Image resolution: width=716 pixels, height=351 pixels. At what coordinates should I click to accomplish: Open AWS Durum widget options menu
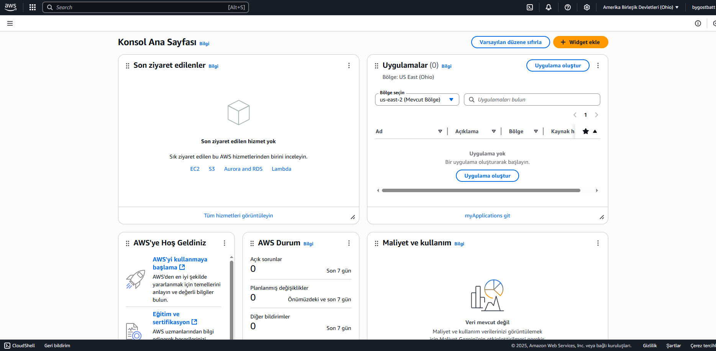(x=349, y=243)
